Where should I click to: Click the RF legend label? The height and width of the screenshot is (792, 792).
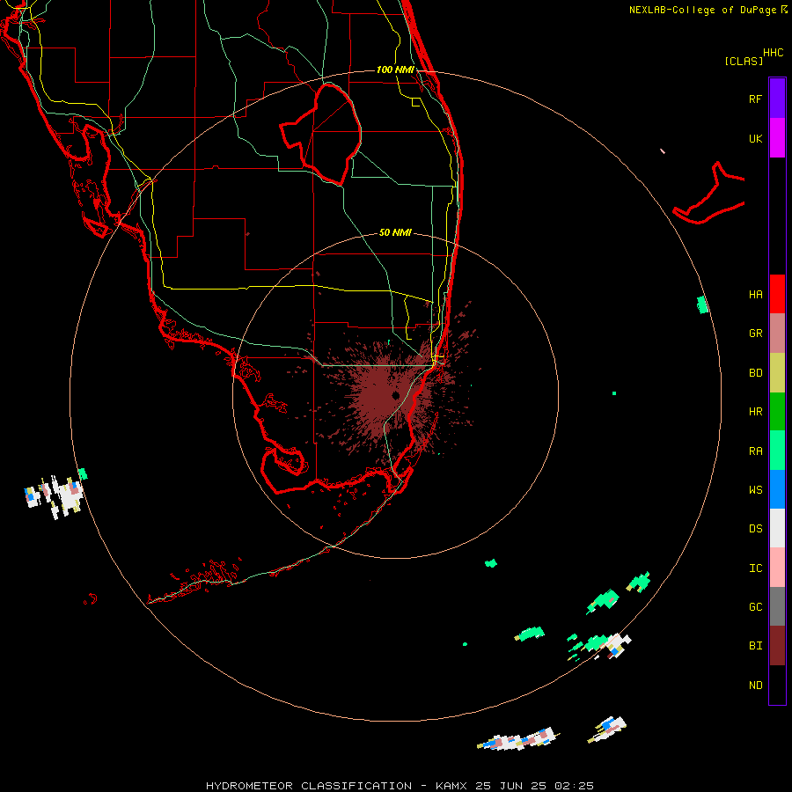pos(755,99)
